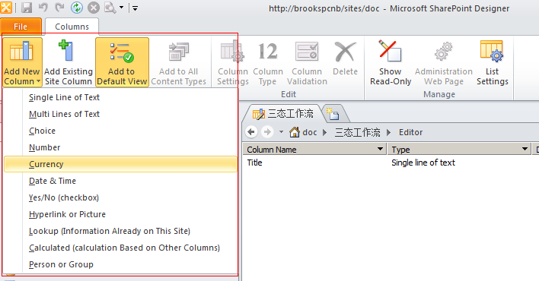This screenshot has width=539, height=281.
Task: Click Add to Default View button
Action: (x=122, y=62)
